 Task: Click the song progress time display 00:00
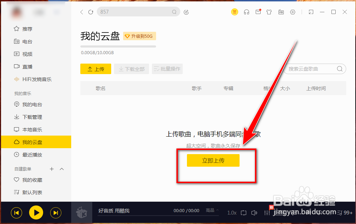pyautogui.click(x=179, y=210)
